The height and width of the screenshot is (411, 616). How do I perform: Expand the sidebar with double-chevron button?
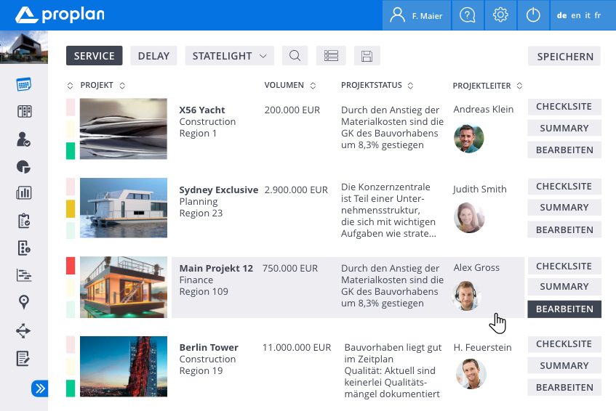pyautogui.click(x=39, y=388)
